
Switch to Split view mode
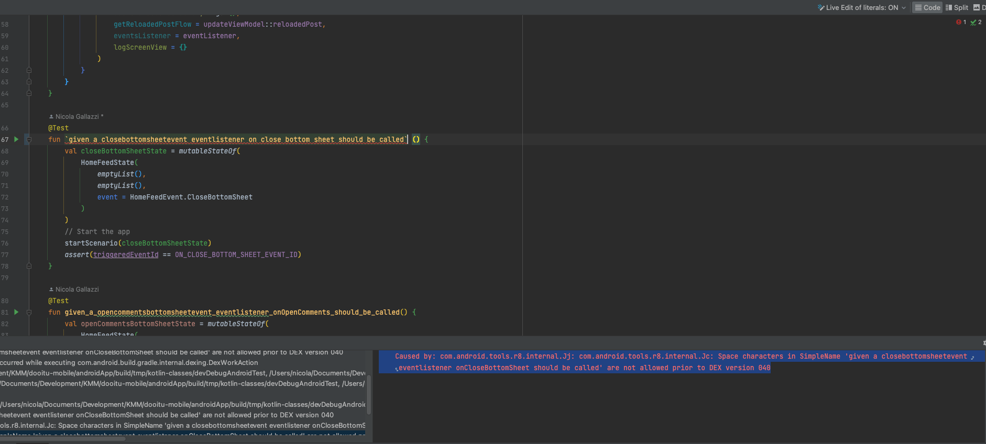(957, 7)
